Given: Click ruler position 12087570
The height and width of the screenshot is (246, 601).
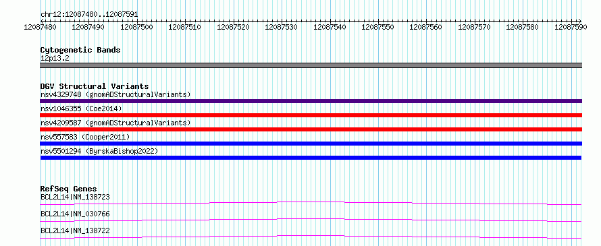Looking at the screenshot, I should pyautogui.click(x=474, y=27).
